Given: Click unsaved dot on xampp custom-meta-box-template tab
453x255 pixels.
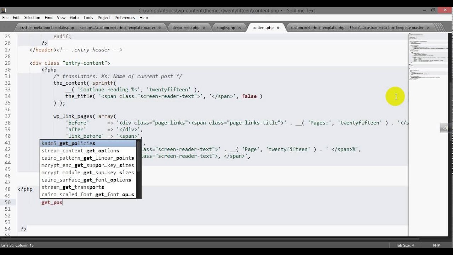Looking at the screenshot, I should click(160, 28).
